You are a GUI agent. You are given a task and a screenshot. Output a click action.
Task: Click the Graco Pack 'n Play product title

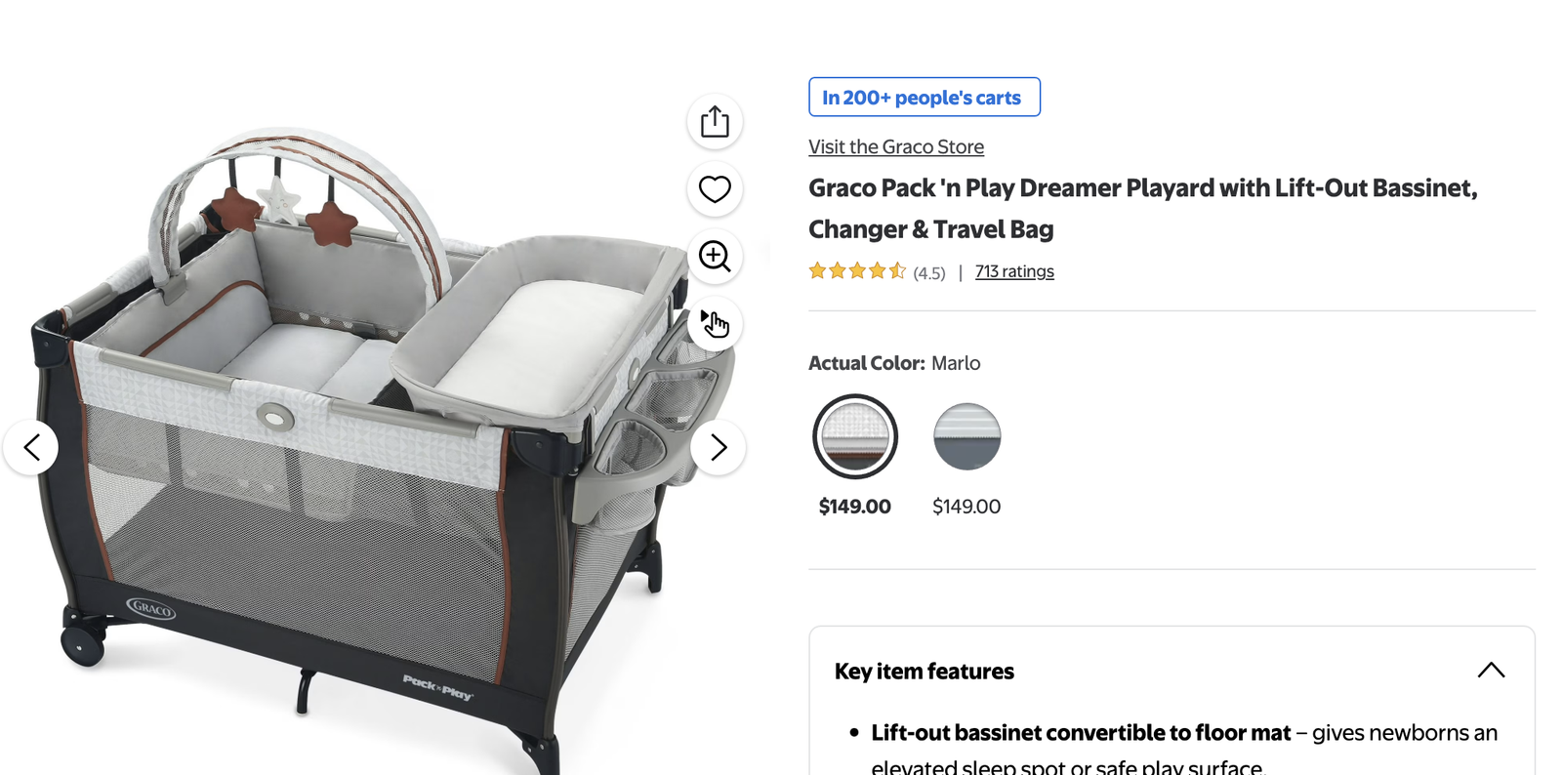point(1142,208)
